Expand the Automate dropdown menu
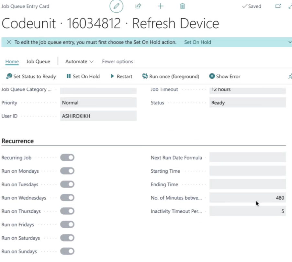Viewport: 292px width, 262px height. [x=79, y=61]
